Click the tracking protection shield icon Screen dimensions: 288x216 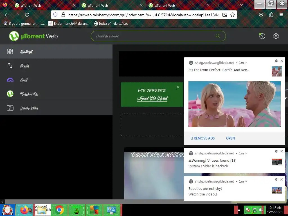[55, 15]
